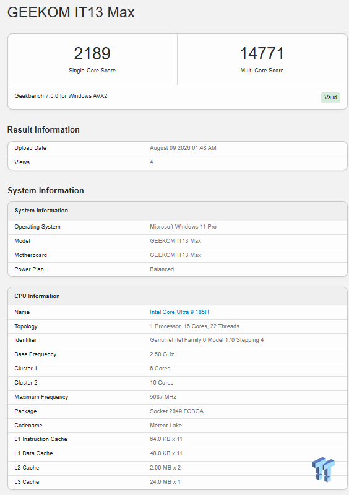Click the Geekbench 7.0.0 for Windows AVX2 text
The height and width of the screenshot is (495, 349).
tap(61, 95)
